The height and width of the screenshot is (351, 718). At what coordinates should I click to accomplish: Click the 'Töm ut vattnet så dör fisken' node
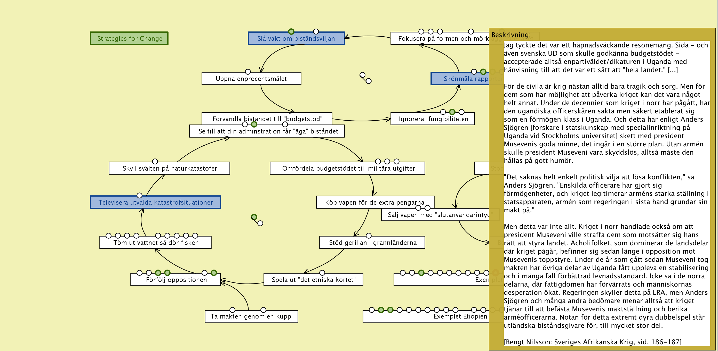click(x=156, y=243)
